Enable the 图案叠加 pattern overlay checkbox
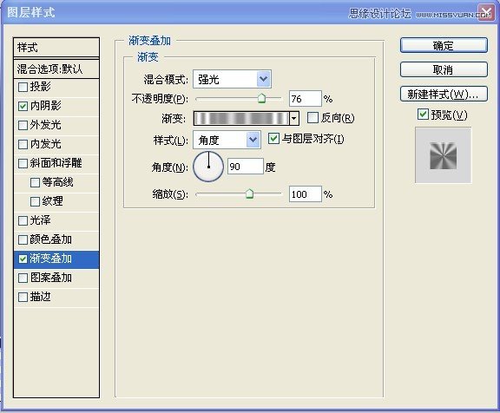 click(23, 279)
